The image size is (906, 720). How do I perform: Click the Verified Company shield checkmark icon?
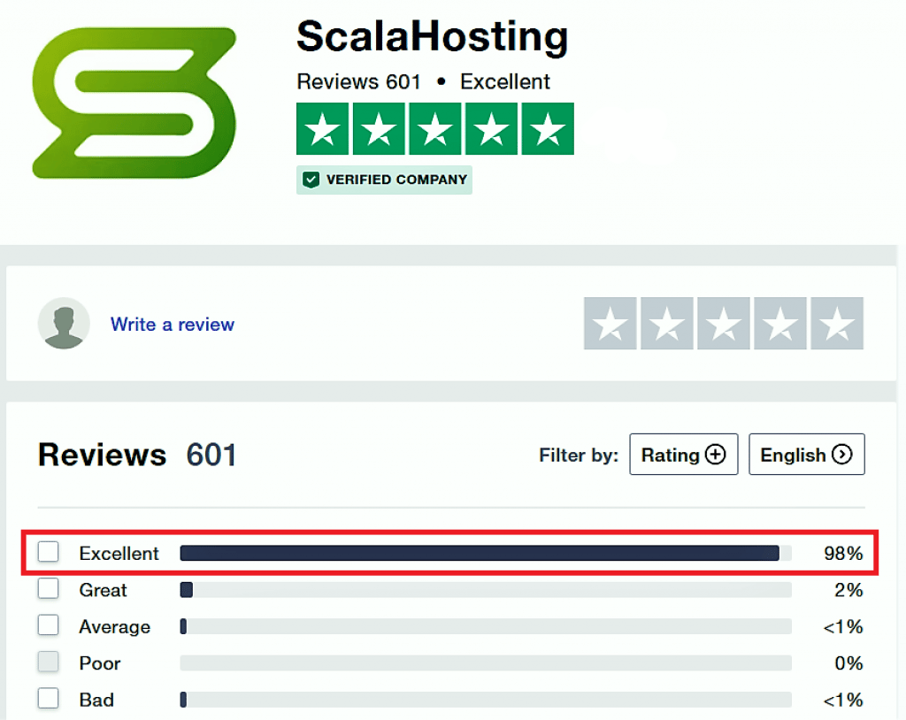click(x=311, y=180)
